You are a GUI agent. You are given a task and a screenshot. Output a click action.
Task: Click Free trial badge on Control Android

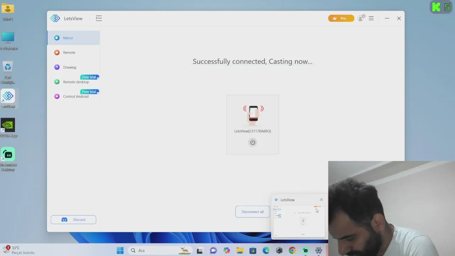point(89,92)
